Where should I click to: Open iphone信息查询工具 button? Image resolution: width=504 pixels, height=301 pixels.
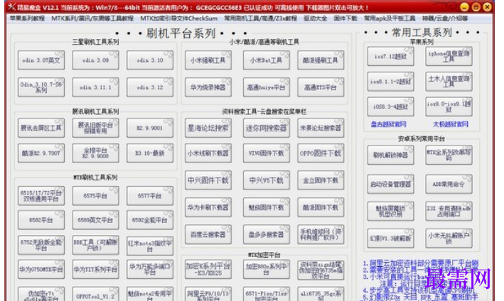(x=449, y=56)
